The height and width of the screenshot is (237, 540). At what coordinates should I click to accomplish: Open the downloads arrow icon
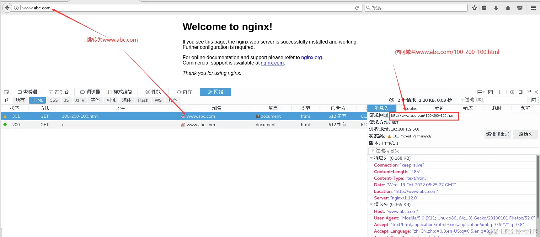point(496,8)
